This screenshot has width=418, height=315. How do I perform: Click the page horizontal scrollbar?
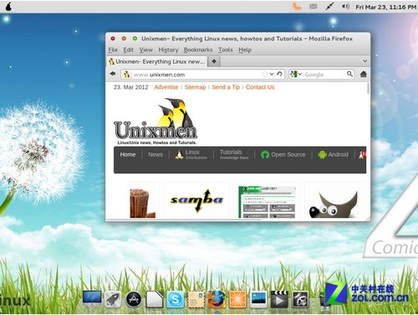click(x=184, y=219)
